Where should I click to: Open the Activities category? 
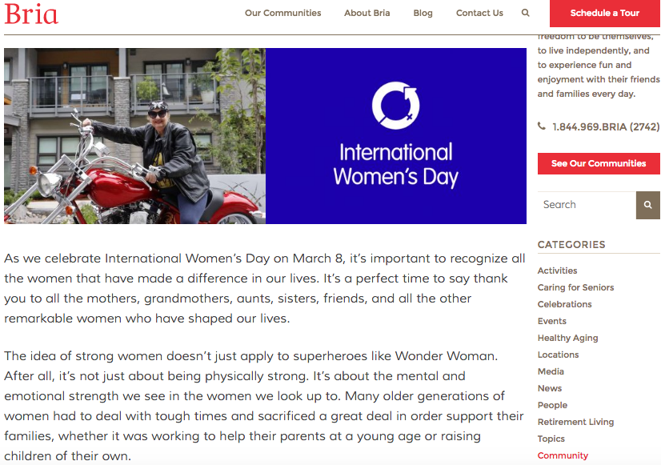[x=557, y=271]
